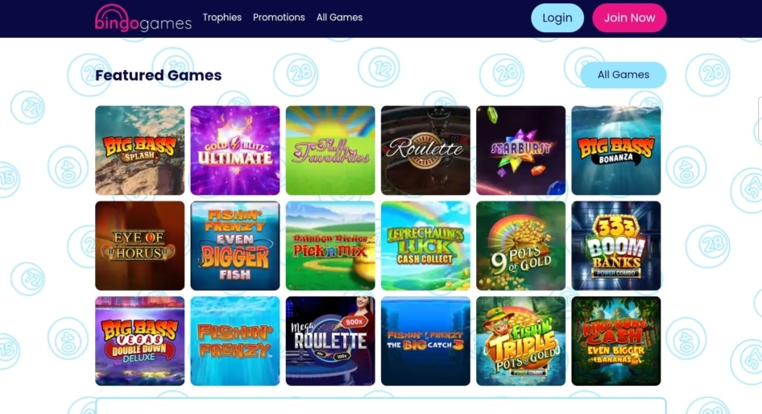This screenshot has width=762, height=414.
Task: Open Fluffy Favourites game tile
Action: tap(330, 150)
